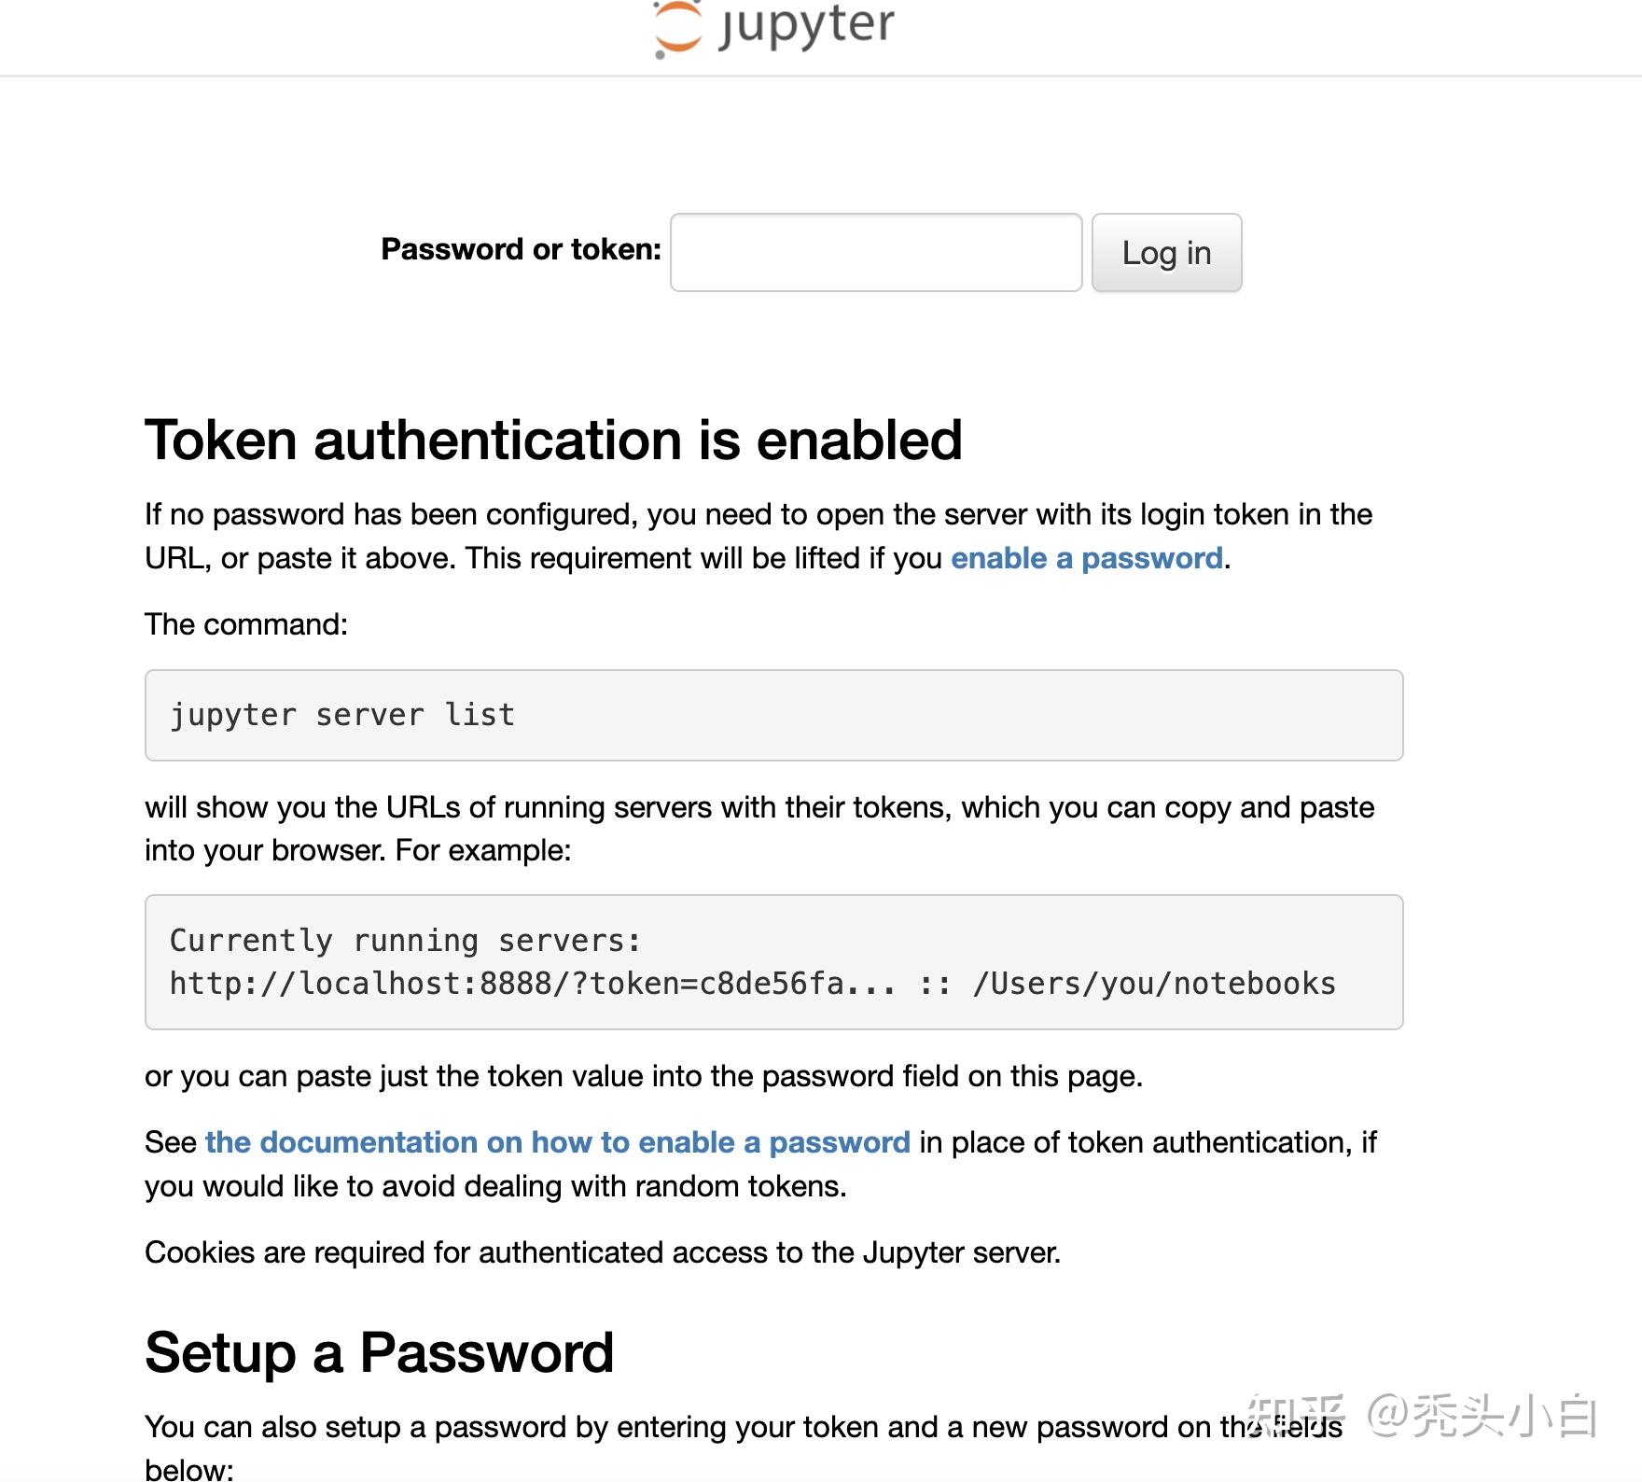1642x1482 pixels.
Task: Click the "Currently running servers:" code line
Action: pos(406,941)
